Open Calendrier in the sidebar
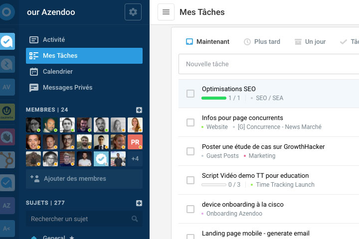The height and width of the screenshot is (239, 359). click(84, 72)
